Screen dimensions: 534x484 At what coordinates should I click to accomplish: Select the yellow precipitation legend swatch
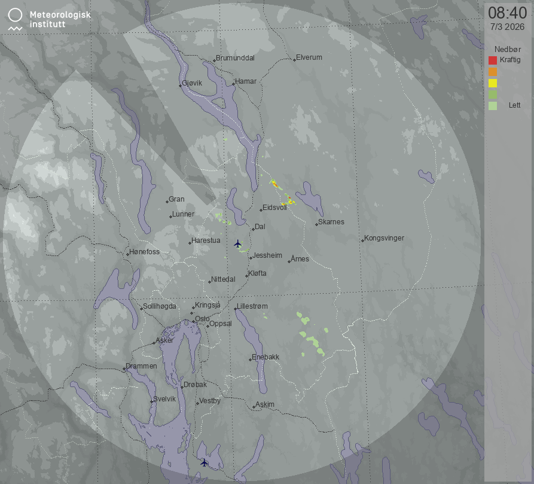click(493, 83)
